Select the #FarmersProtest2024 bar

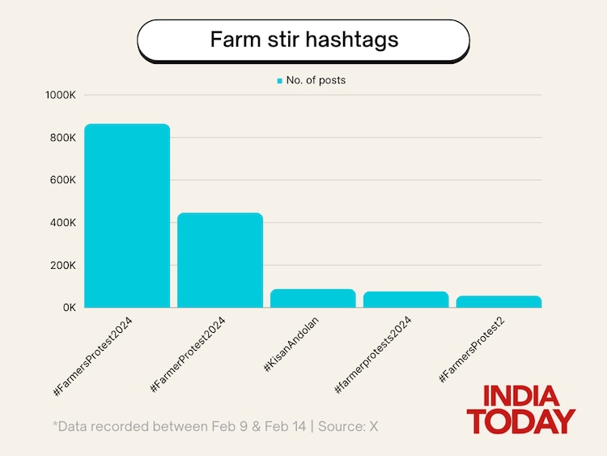(x=127, y=215)
